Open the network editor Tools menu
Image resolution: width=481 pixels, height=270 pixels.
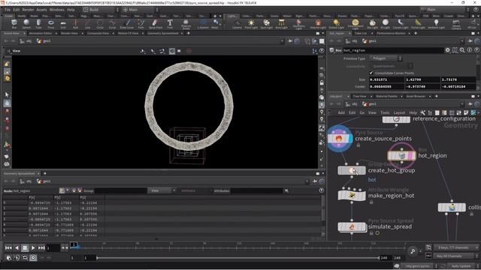tap(385, 112)
